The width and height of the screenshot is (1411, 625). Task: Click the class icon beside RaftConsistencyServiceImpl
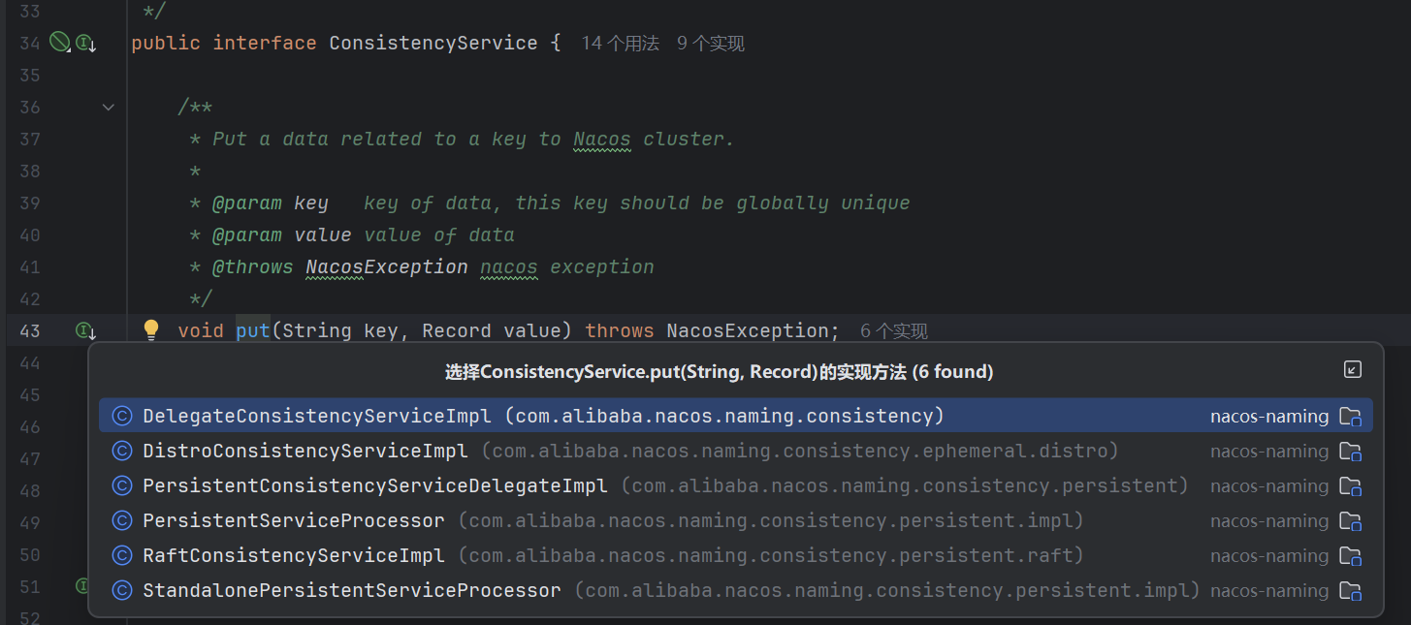122,555
